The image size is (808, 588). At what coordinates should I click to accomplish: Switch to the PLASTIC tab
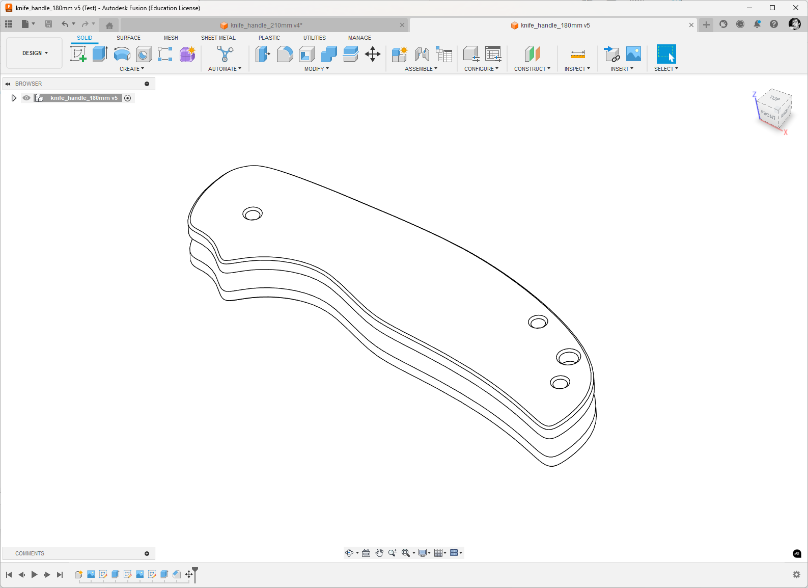tap(269, 38)
